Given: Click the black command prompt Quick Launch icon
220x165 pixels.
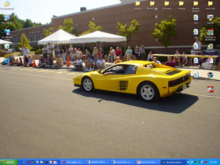Looking at the screenshot, I should 46,162.
